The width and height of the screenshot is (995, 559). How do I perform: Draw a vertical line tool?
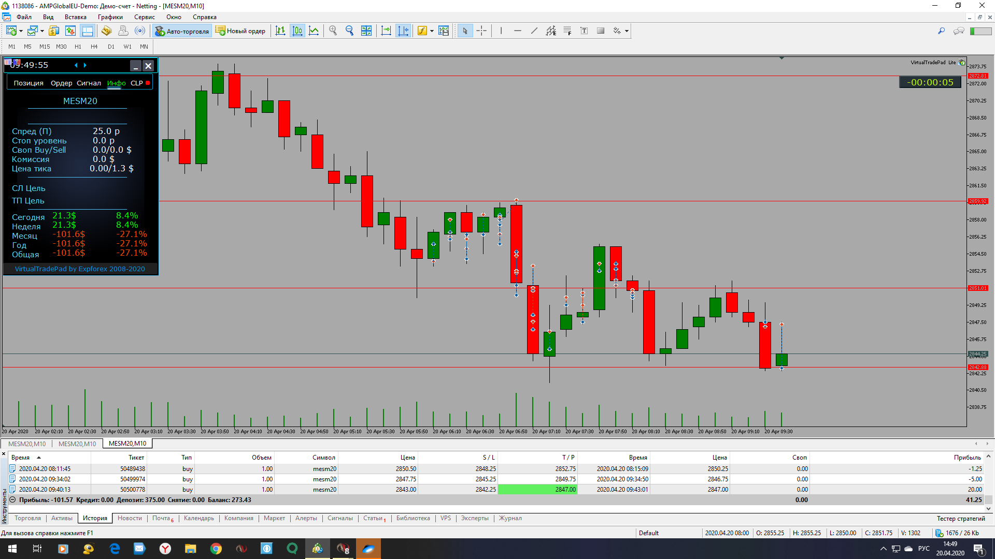(501, 31)
